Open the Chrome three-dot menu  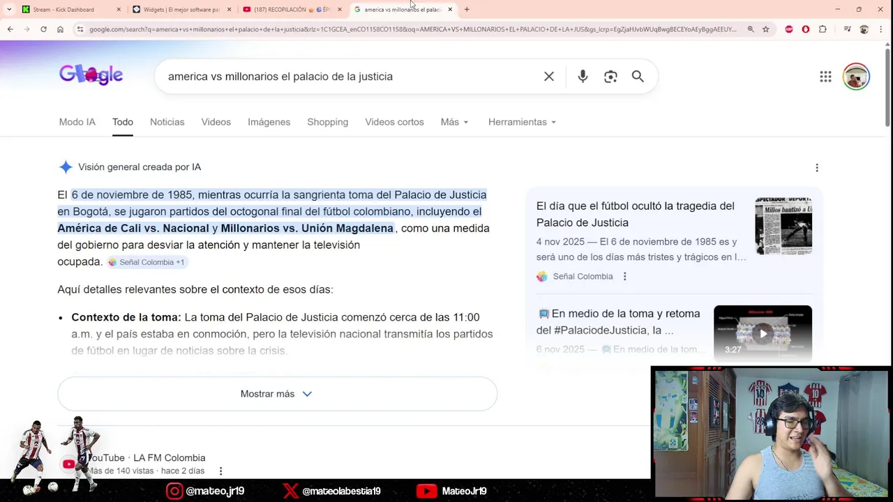click(x=881, y=29)
